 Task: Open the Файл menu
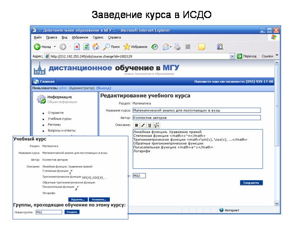tap(37, 37)
